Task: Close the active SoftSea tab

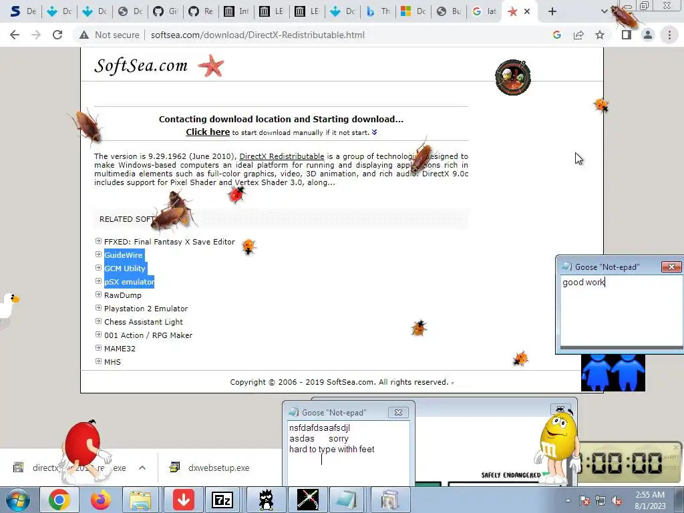Action: 527,11
